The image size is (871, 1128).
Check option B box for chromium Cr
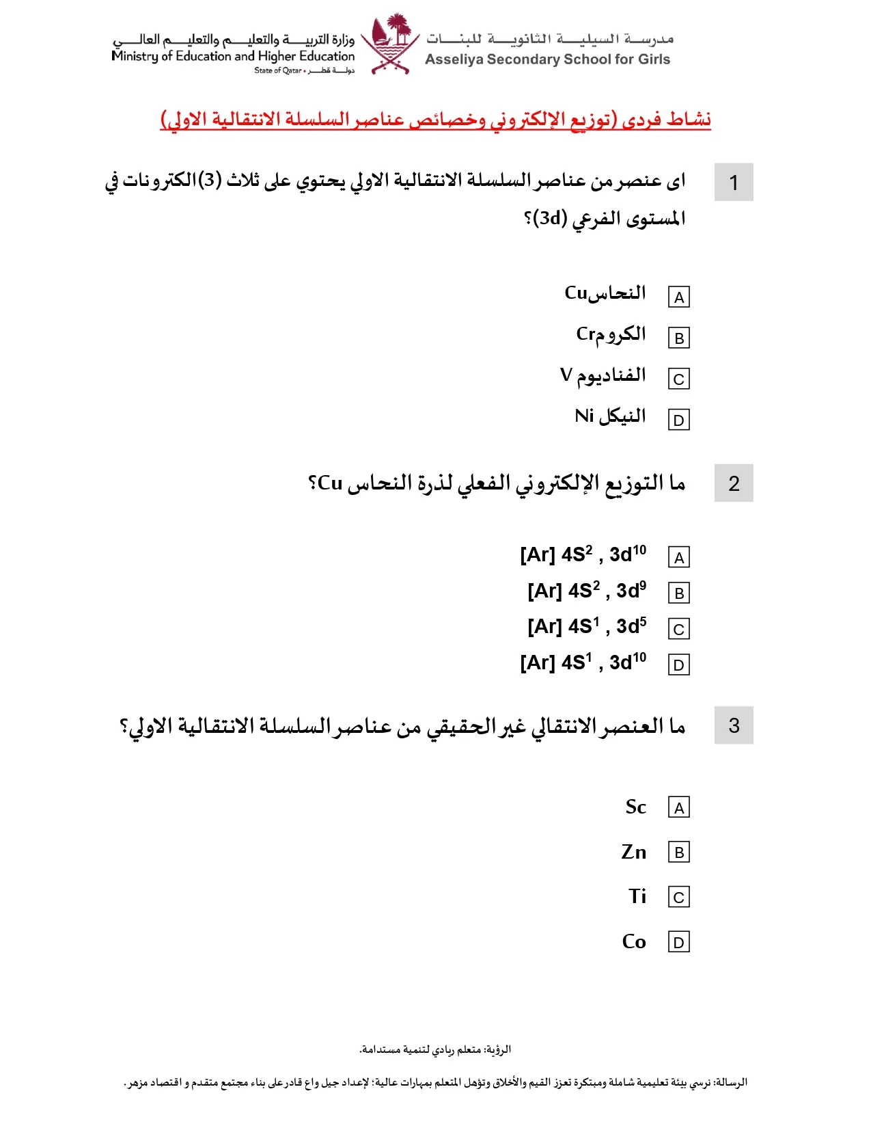[x=678, y=338]
